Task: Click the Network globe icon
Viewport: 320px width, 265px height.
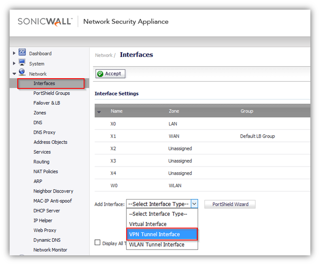Action: [x=22, y=72]
